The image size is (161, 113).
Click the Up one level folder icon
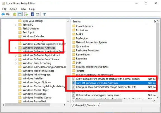click(15, 14)
